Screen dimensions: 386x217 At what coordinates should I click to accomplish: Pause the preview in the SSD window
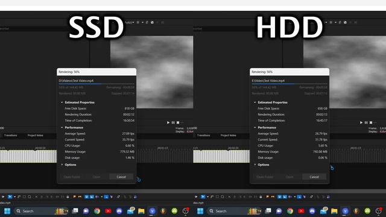click(173, 122)
